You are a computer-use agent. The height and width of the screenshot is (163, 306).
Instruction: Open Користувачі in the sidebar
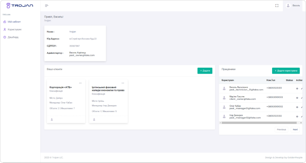point(14,29)
